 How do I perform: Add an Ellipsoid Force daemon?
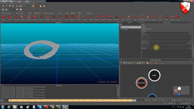tap(97, 18)
